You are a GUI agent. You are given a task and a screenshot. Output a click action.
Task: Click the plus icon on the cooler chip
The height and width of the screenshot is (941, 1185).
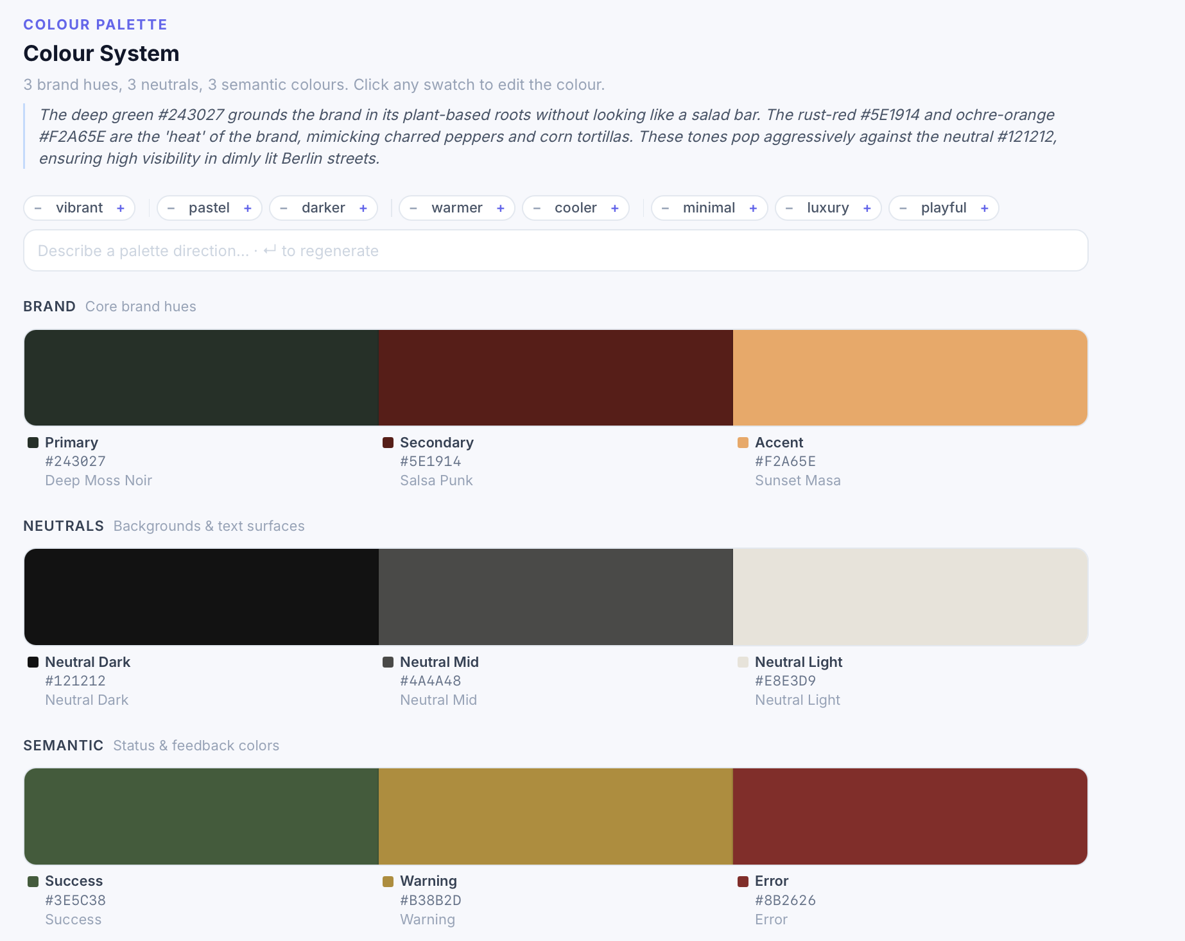[615, 207]
